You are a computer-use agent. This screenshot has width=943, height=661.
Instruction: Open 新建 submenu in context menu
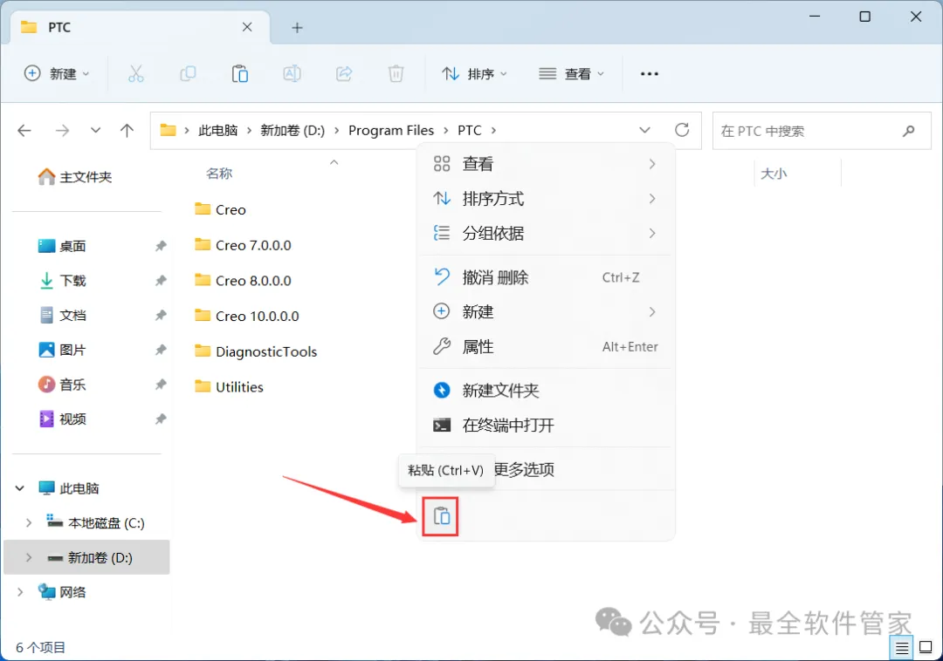tap(545, 311)
